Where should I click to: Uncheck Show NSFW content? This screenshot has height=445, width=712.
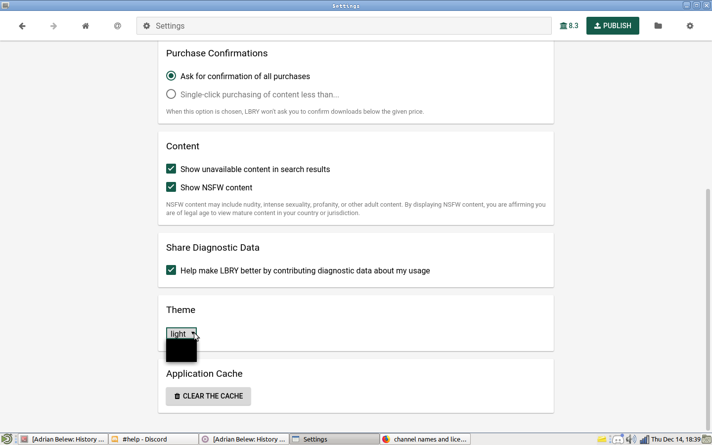(x=171, y=187)
